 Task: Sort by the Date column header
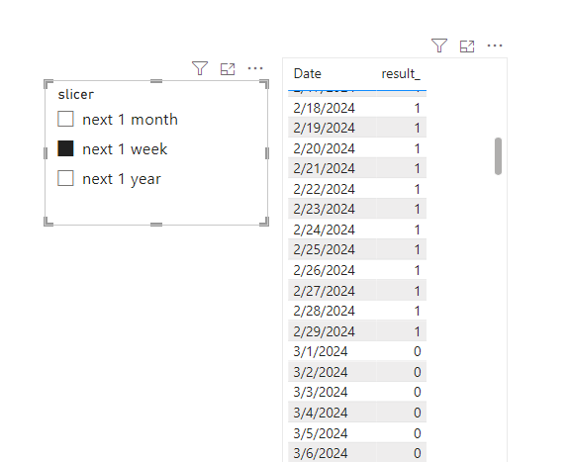[308, 74]
